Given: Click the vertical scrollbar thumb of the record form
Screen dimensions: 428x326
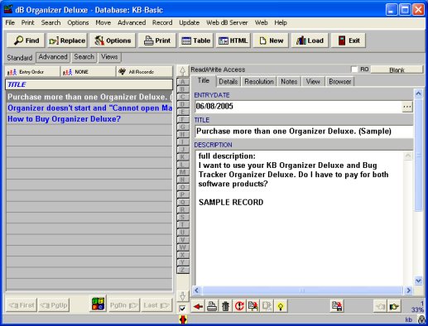Looking at the screenshot, I should [418, 156].
